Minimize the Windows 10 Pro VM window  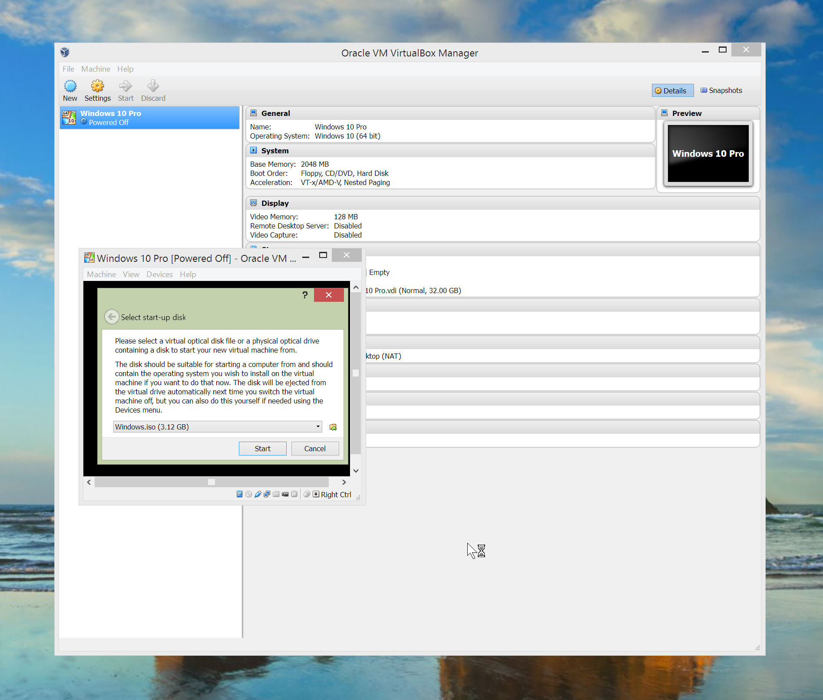point(306,256)
